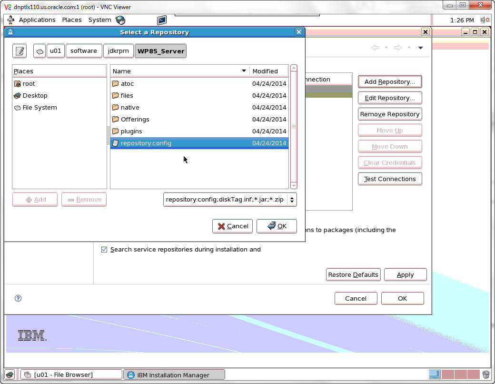Click file list scrollbar down arrow

[x=294, y=185]
